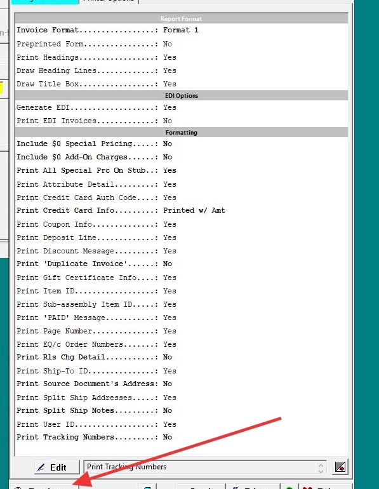Select the Invoice Format row
379x489 pixels.
click(182, 30)
